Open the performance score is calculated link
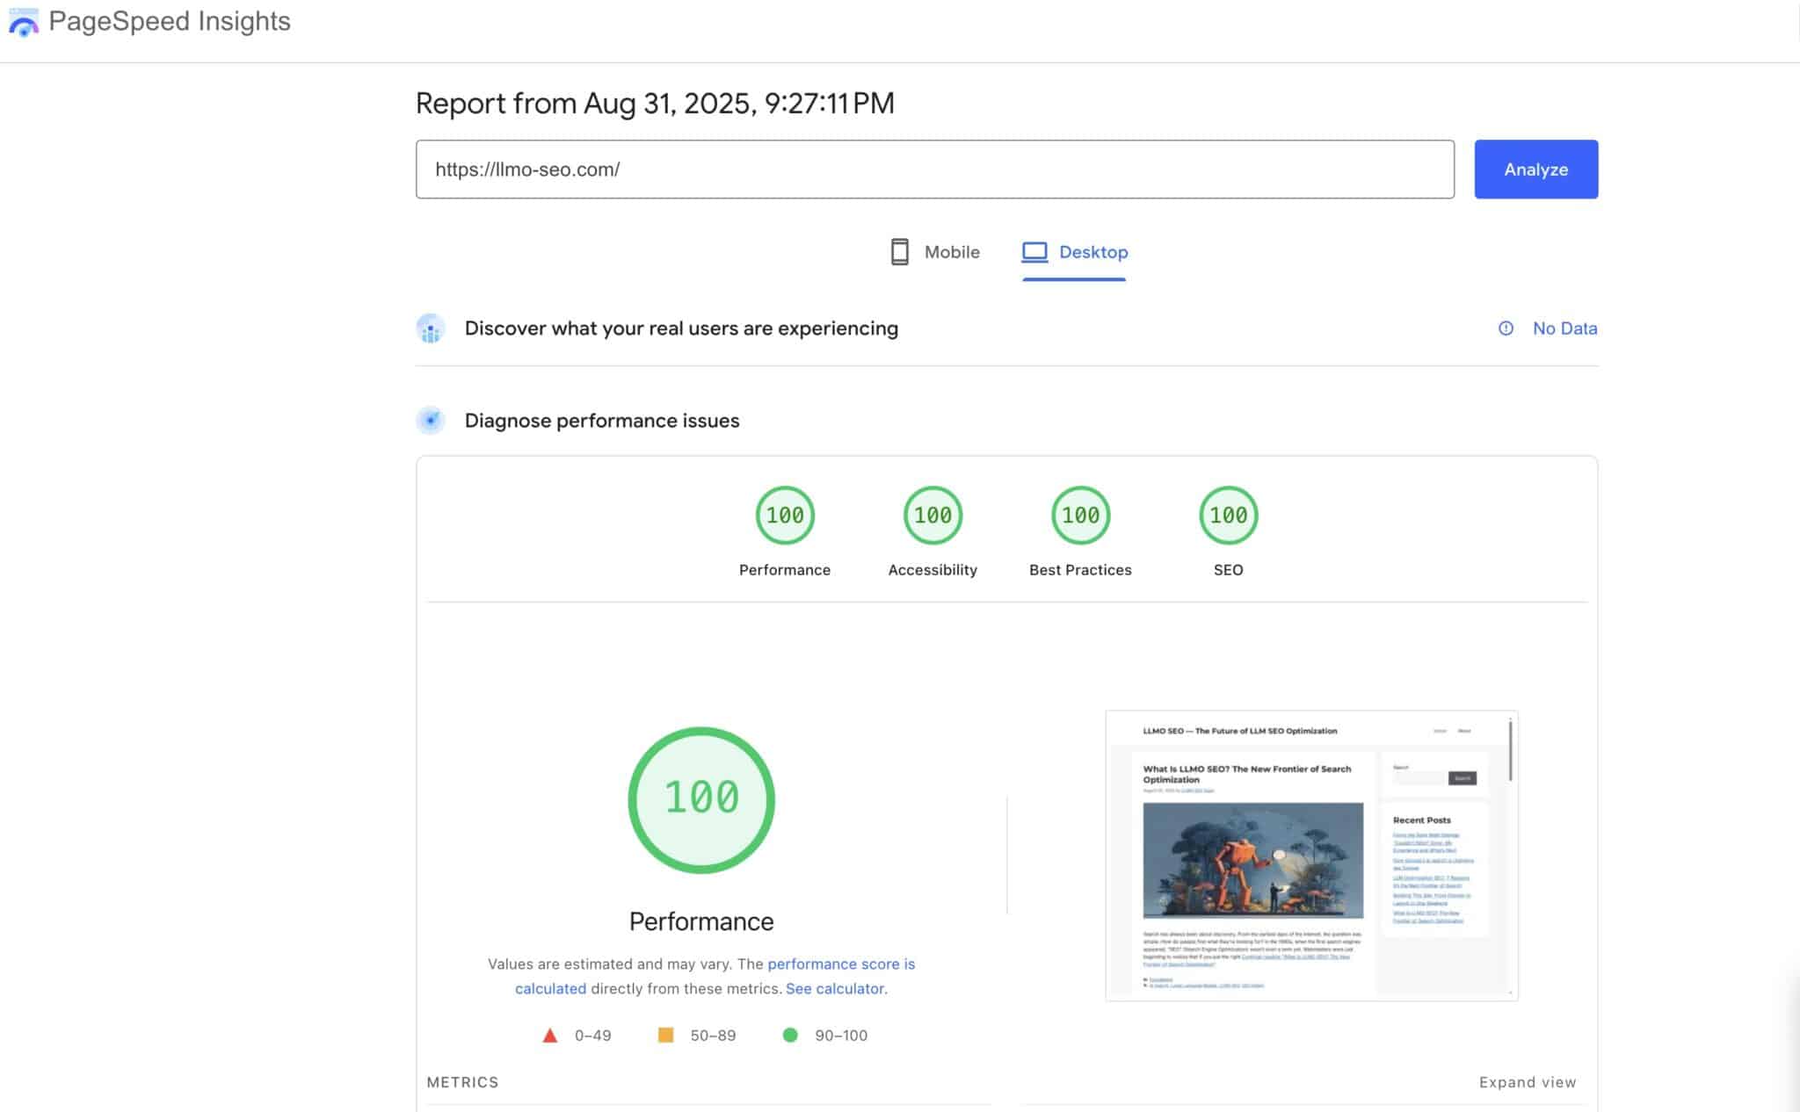 point(840,964)
